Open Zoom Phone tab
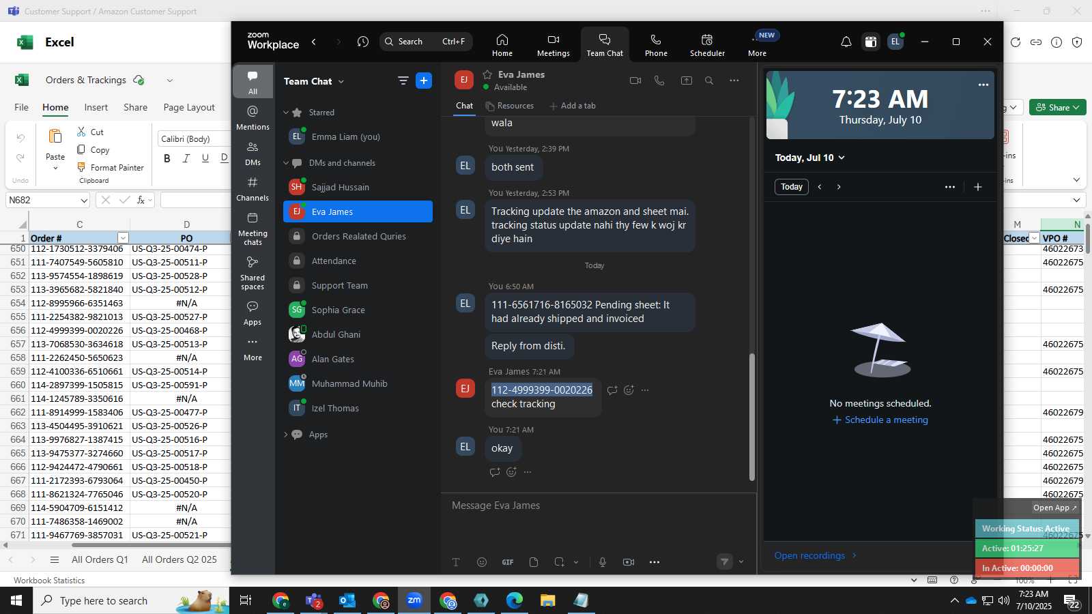1092x614 pixels. tap(656, 45)
